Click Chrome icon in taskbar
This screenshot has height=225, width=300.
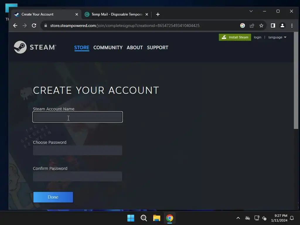pos(170,218)
